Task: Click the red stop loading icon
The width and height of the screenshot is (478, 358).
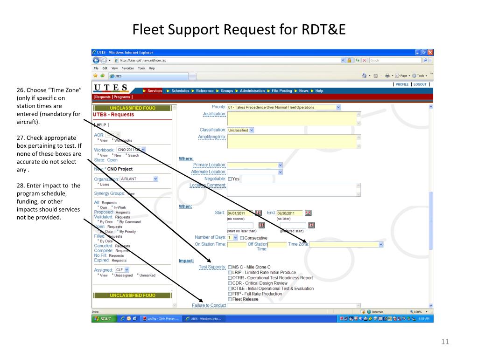Action: 364,60
